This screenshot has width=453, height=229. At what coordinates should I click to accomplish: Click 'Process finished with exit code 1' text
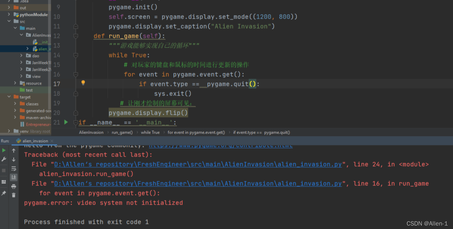pos(86,222)
